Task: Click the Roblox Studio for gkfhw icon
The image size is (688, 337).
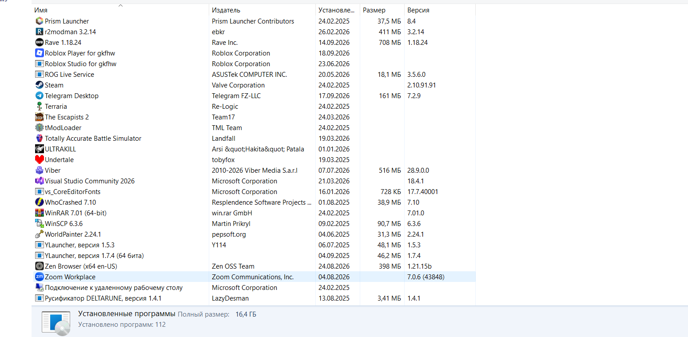Action: [x=39, y=63]
